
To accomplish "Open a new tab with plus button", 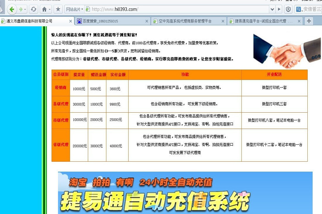I will tap(309, 21).
